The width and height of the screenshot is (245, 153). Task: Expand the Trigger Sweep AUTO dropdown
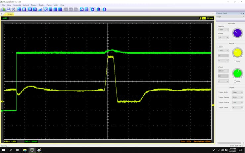237,97
